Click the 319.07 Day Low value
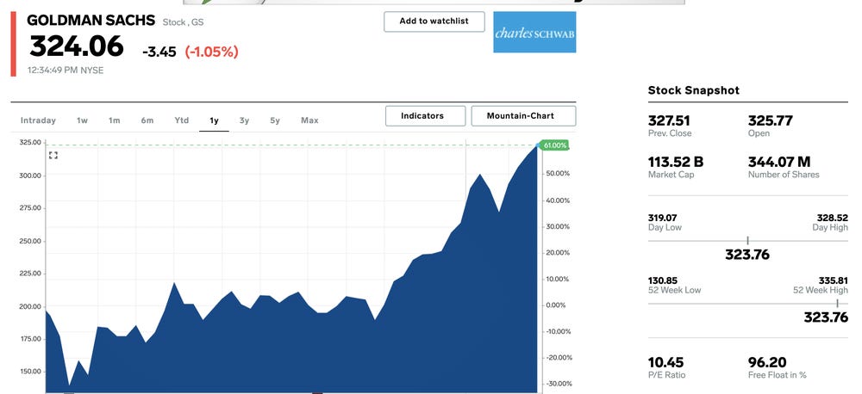Screen dimensions: 862x394 662,218
